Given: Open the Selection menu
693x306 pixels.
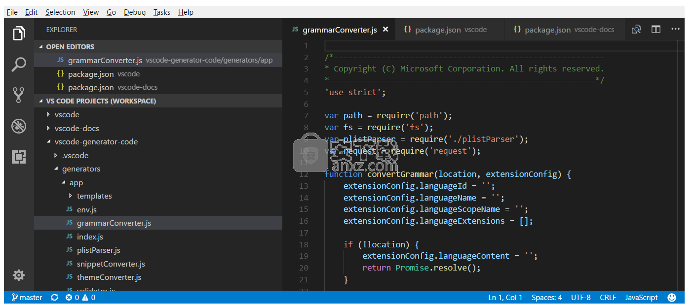Looking at the screenshot, I should [x=60, y=12].
